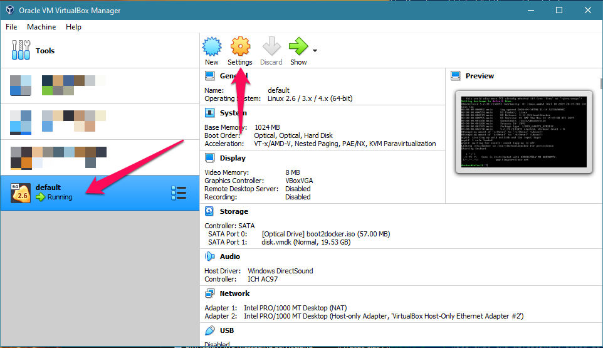Click the Linux 2.6 OS icon of default VM
The height and width of the screenshot is (348, 603).
click(x=21, y=193)
